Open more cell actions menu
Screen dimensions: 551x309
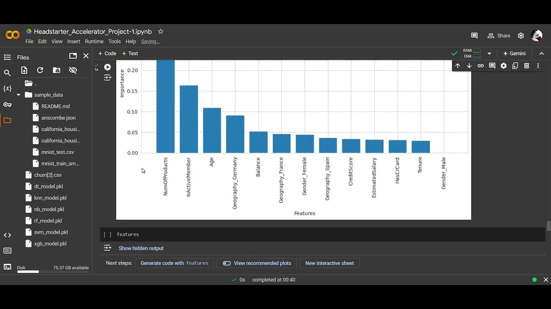point(538,66)
